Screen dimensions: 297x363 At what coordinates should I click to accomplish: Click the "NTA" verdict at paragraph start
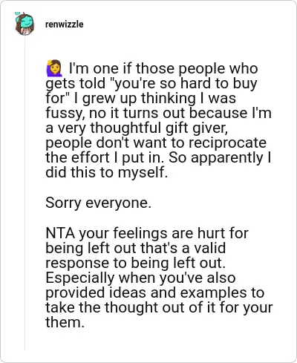coord(60,233)
